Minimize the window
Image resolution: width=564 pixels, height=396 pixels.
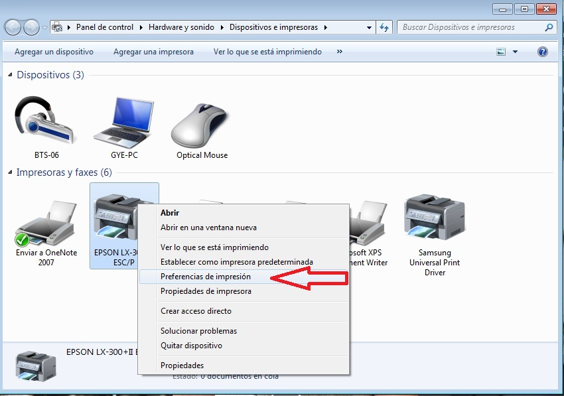(502, 9)
